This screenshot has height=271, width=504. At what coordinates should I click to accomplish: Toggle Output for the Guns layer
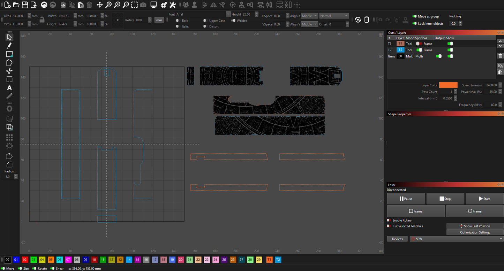[x=439, y=56]
